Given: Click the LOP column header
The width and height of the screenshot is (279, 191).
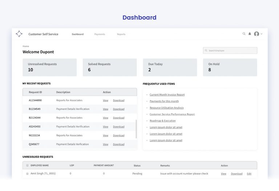Looking at the screenshot, I should click(72, 165).
